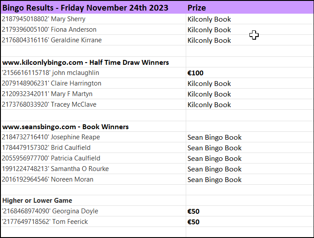
Task: Click the Tom Feerick winner cell
Action: tap(93, 222)
